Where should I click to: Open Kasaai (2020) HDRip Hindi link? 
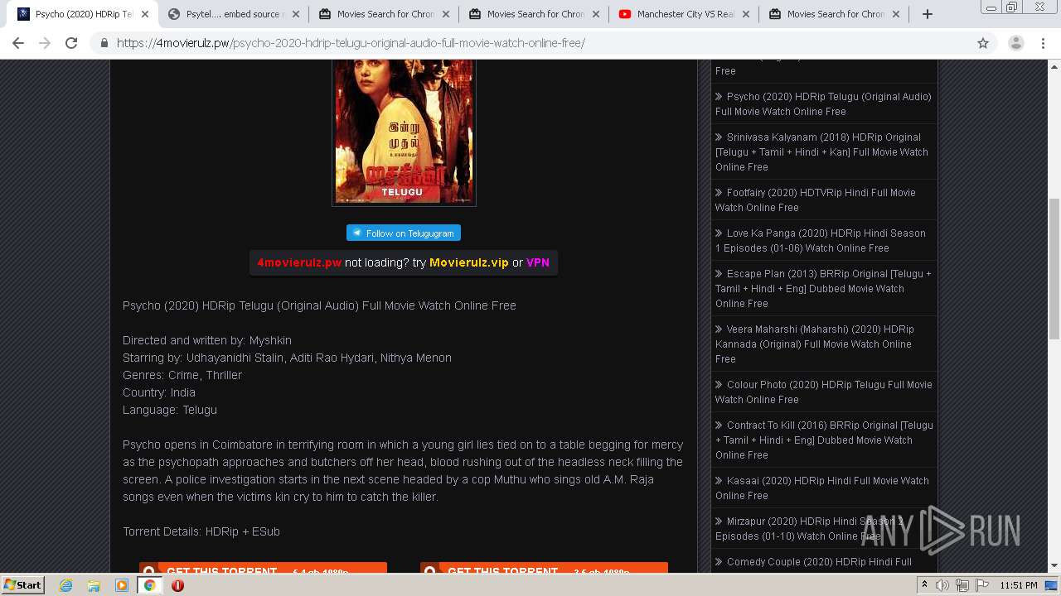coord(821,488)
